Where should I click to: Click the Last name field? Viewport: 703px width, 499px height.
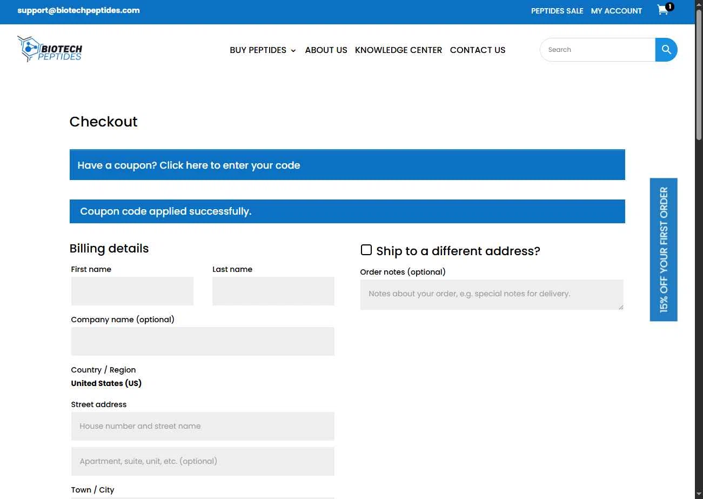(273, 291)
